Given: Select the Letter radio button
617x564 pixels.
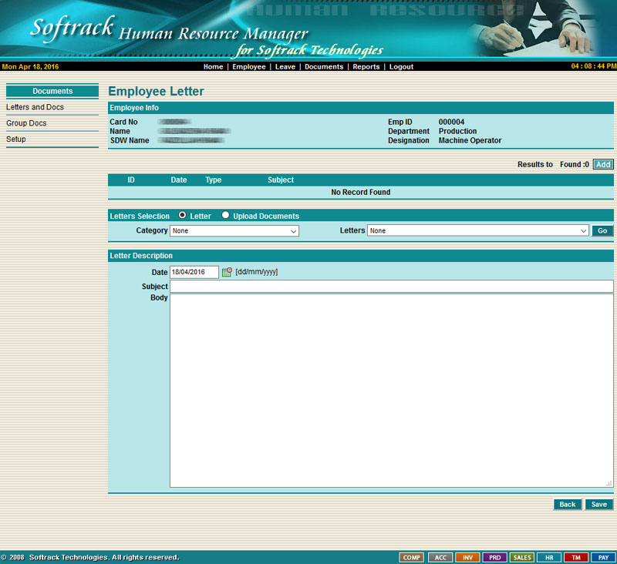Looking at the screenshot, I should coord(182,216).
